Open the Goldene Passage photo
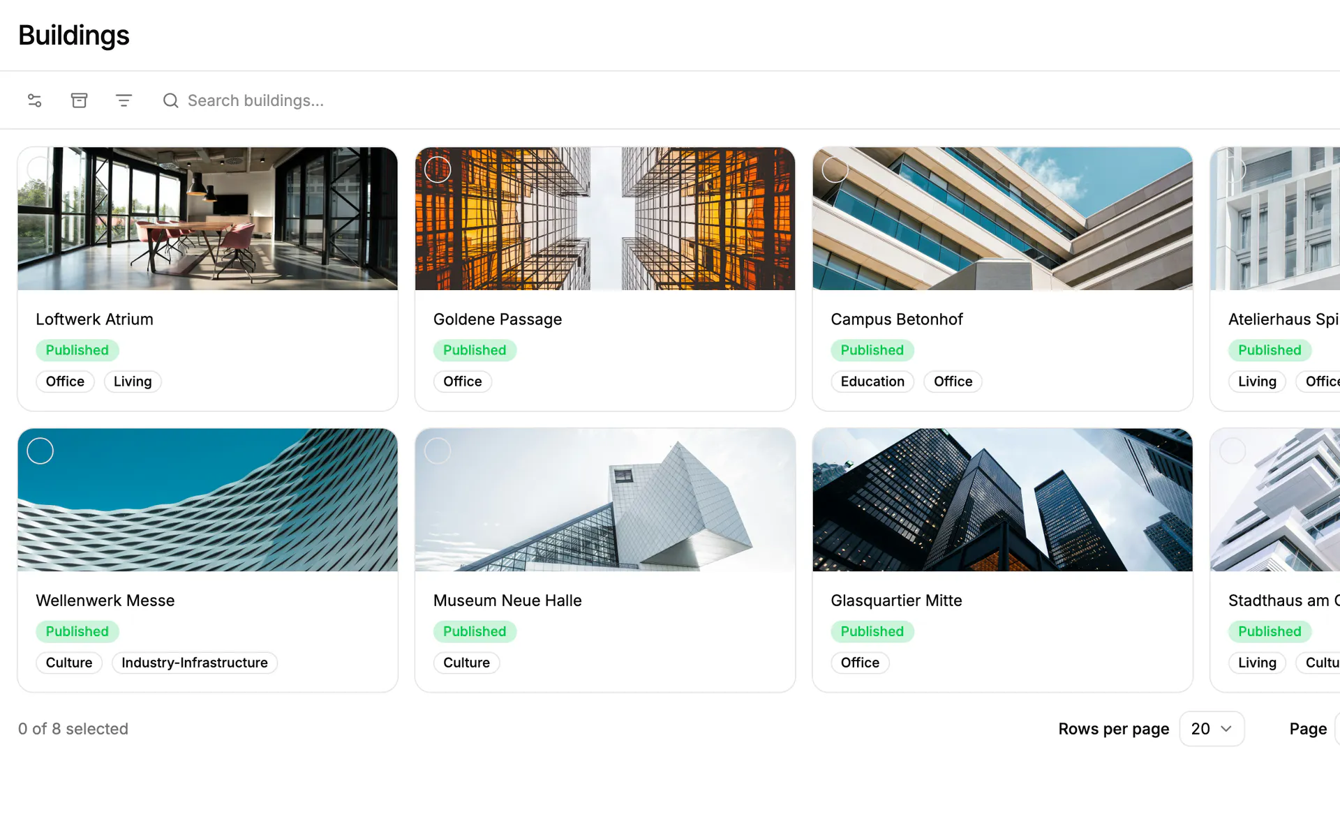 tap(605, 218)
